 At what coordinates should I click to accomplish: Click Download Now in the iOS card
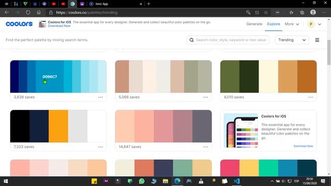tap(303, 146)
